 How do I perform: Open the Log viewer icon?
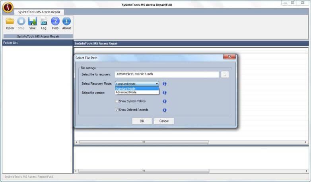44,21
